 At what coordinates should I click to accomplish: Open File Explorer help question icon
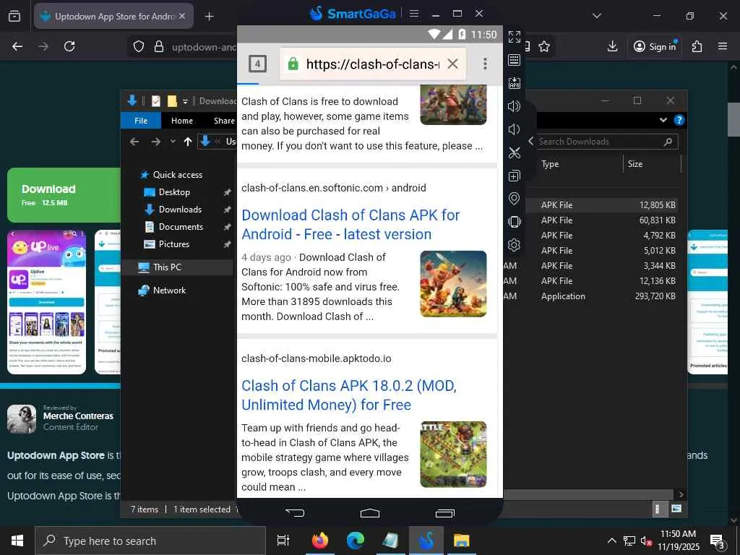click(679, 120)
